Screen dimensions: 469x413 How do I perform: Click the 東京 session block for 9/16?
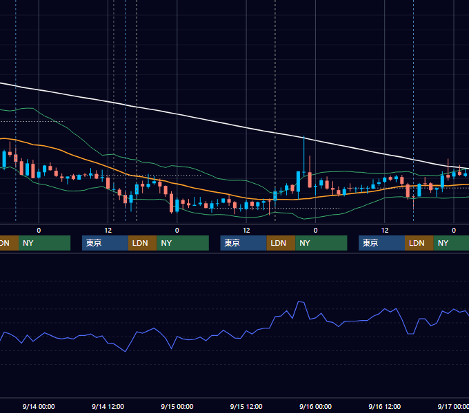(x=381, y=243)
